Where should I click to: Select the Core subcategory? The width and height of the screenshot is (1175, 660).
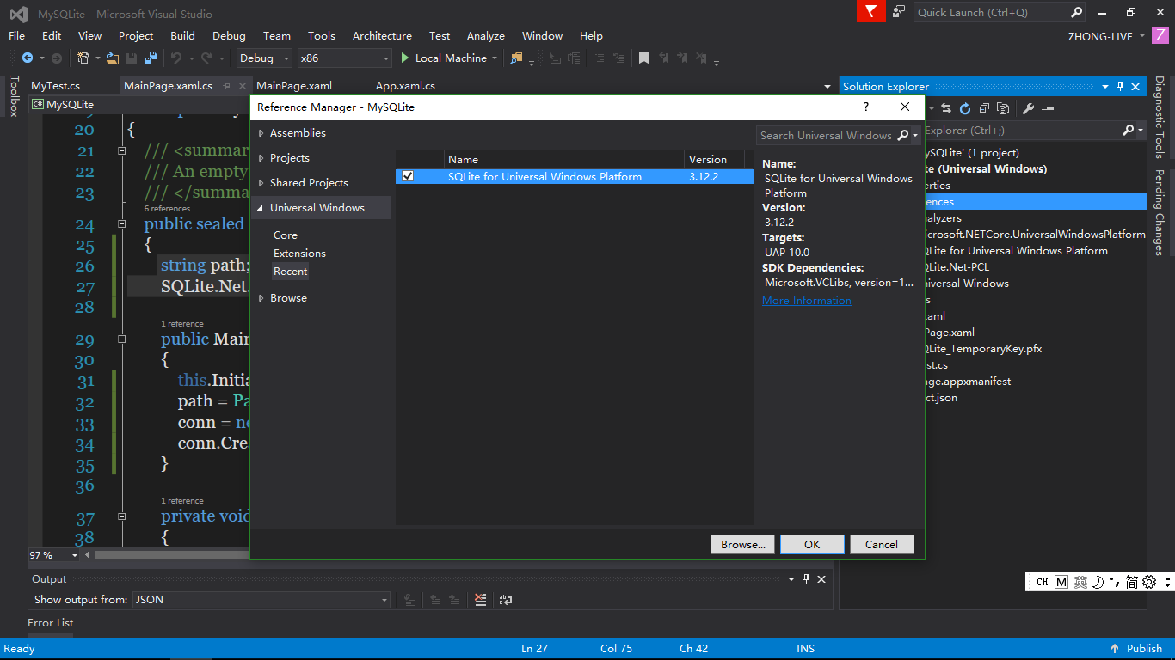286,235
